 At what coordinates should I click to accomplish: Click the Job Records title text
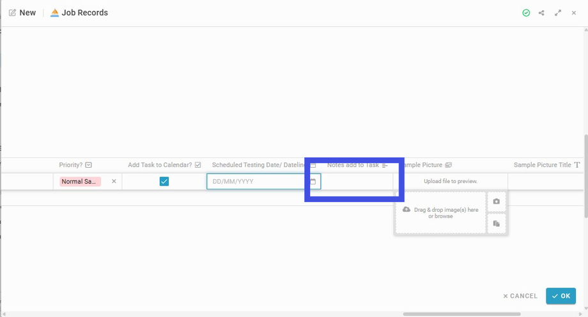pyautogui.click(x=85, y=13)
